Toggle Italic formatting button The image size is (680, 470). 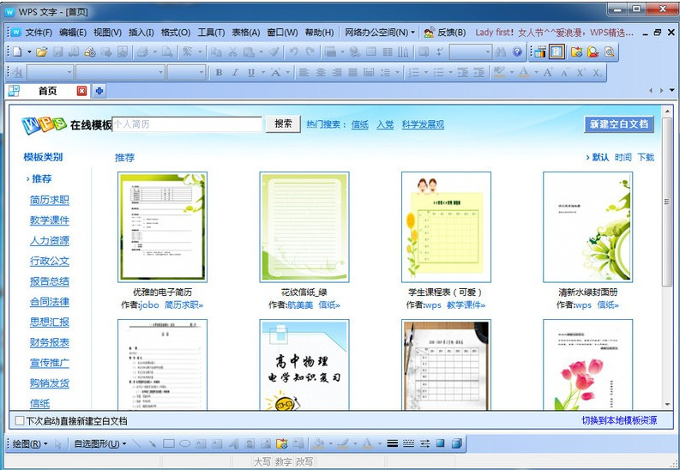235,73
